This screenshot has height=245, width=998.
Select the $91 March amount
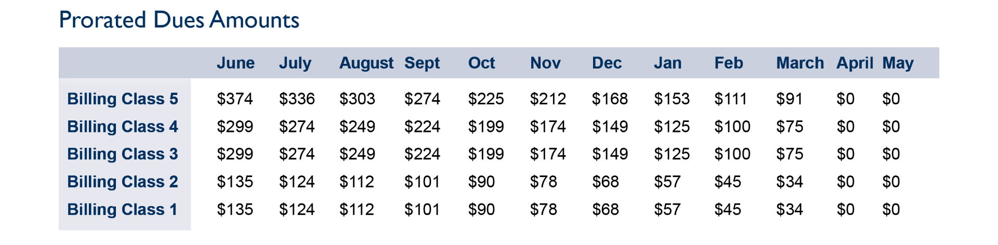point(789,99)
